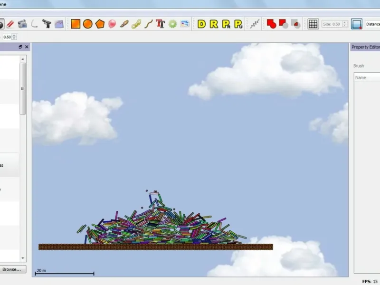Screen dimensions: 380x285
Task: Float the left dock panel
Action: (20, 47)
